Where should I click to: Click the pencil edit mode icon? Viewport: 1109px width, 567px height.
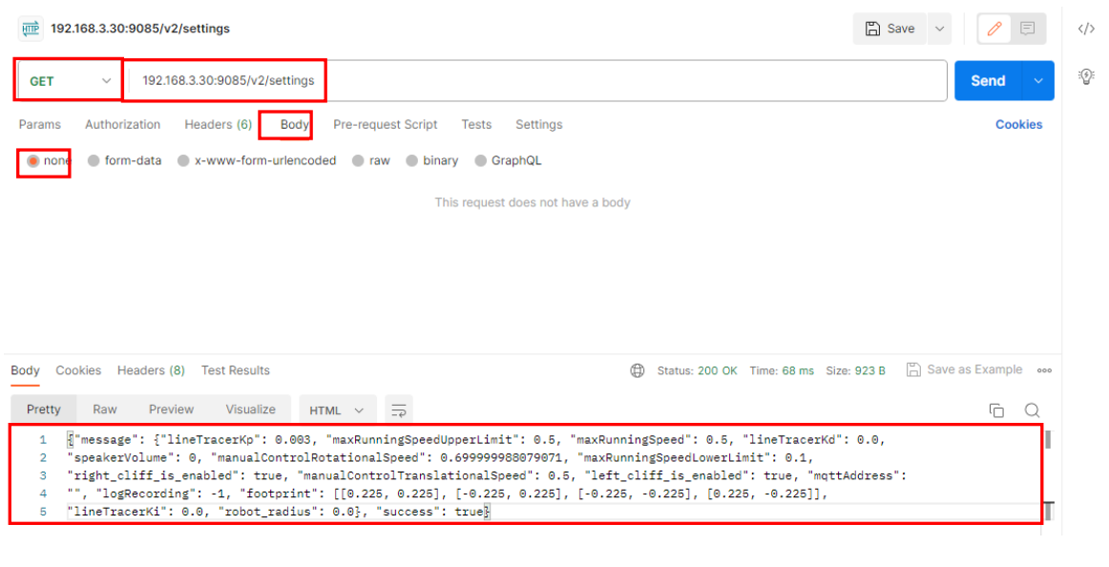pyautogui.click(x=994, y=29)
